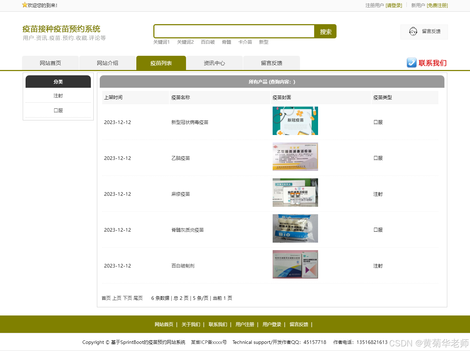Click the 脊髓灰质炎疫苗 cover image
The image size is (470, 351).
tap(295, 228)
